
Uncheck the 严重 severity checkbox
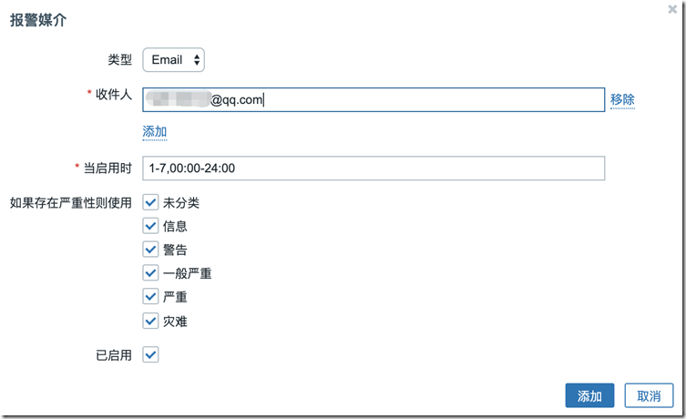pos(151,297)
